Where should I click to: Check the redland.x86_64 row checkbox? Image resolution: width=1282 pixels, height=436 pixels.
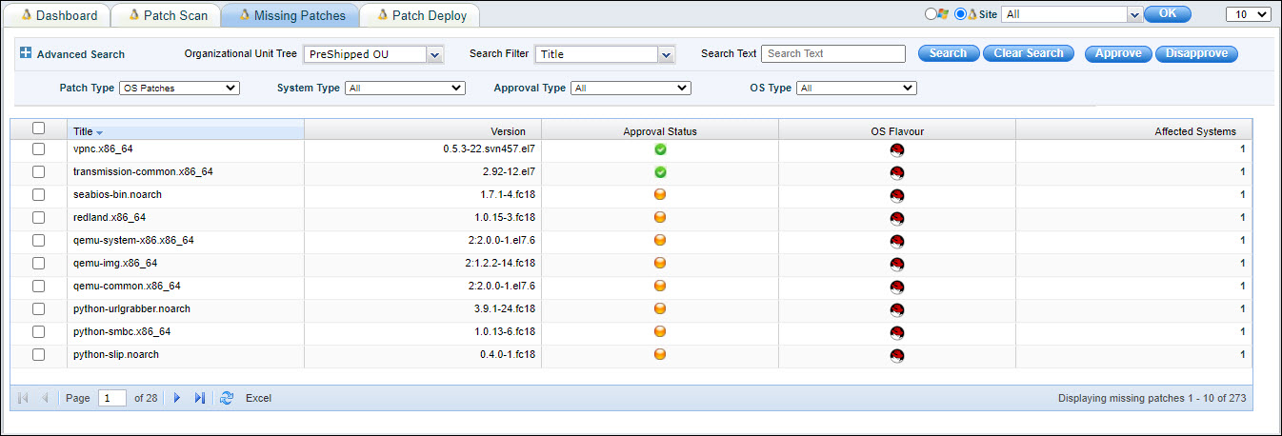pyautogui.click(x=38, y=217)
